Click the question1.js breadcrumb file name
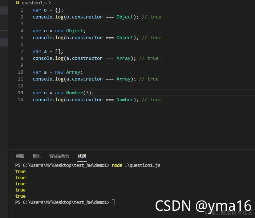255x218 pixels. click(34, 3)
